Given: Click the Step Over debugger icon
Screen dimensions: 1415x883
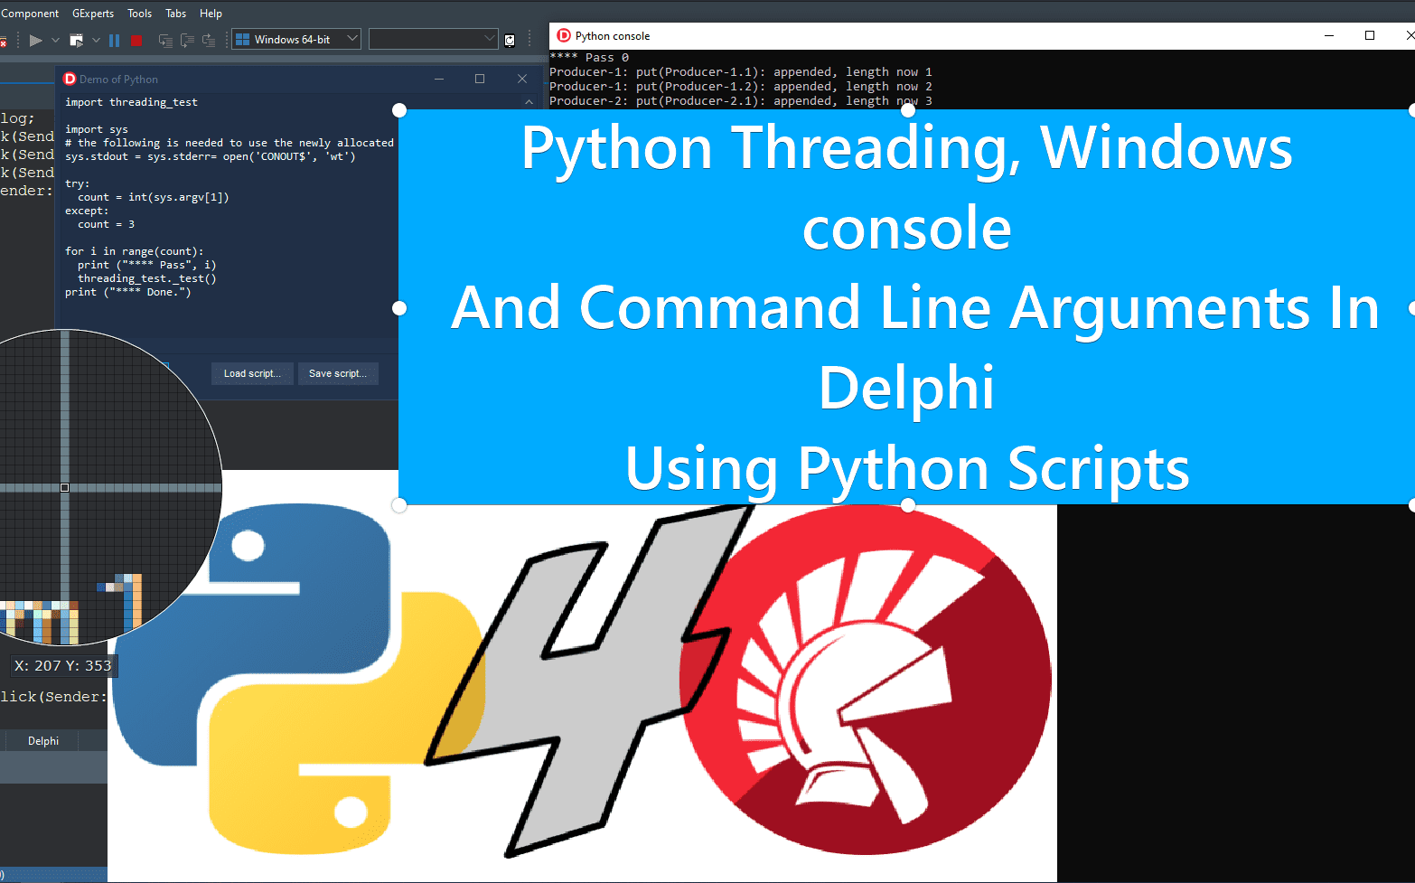Looking at the screenshot, I should [187, 40].
